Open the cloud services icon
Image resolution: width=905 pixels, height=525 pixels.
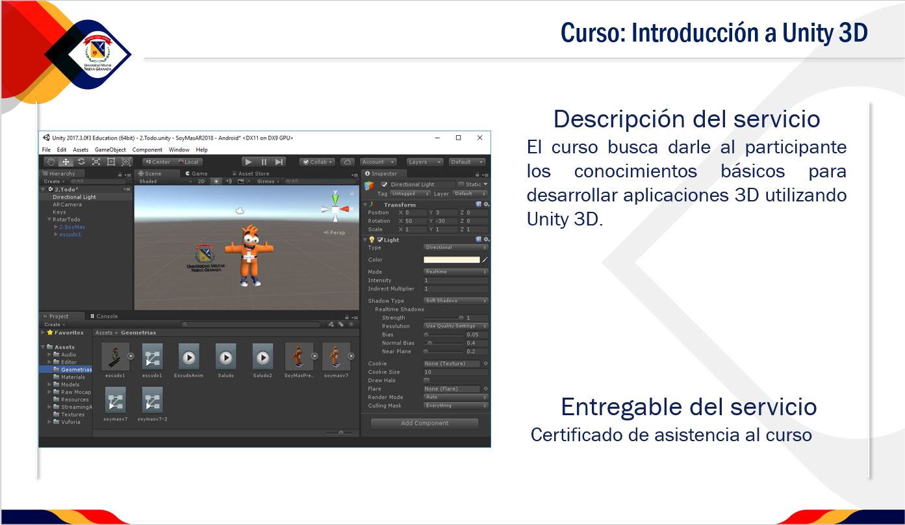(x=348, y=162)
